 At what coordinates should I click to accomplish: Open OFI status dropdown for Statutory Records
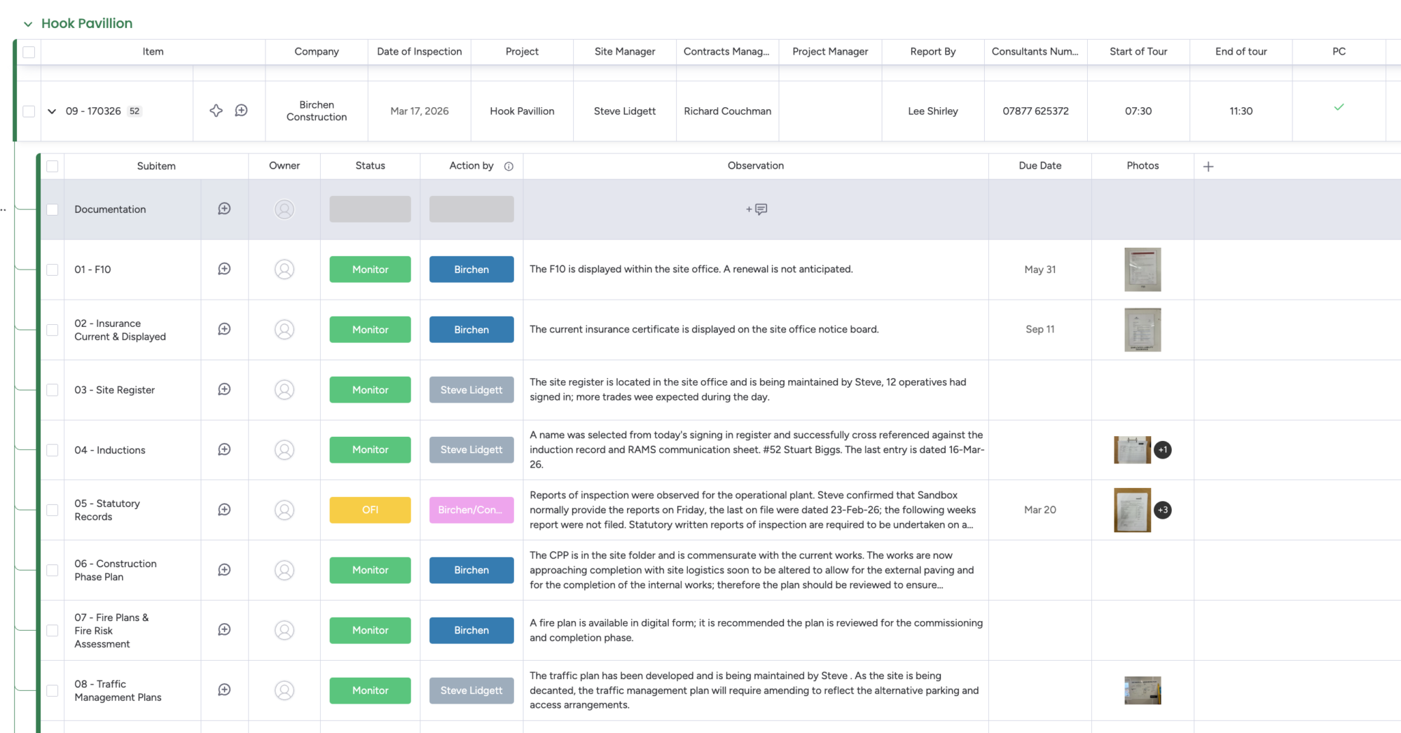370,510
